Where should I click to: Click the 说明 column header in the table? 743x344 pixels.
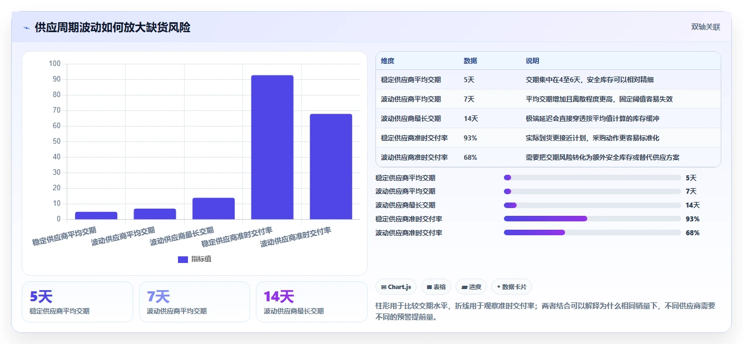(532, 61)
